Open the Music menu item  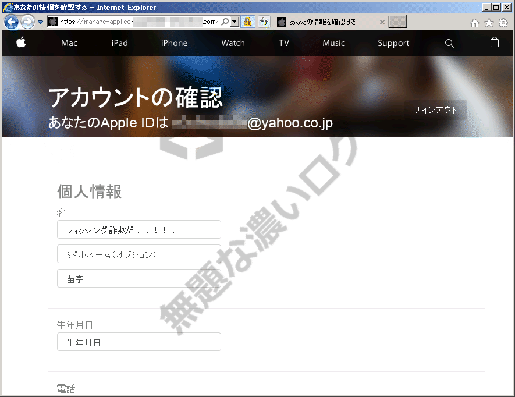(333, 43)
